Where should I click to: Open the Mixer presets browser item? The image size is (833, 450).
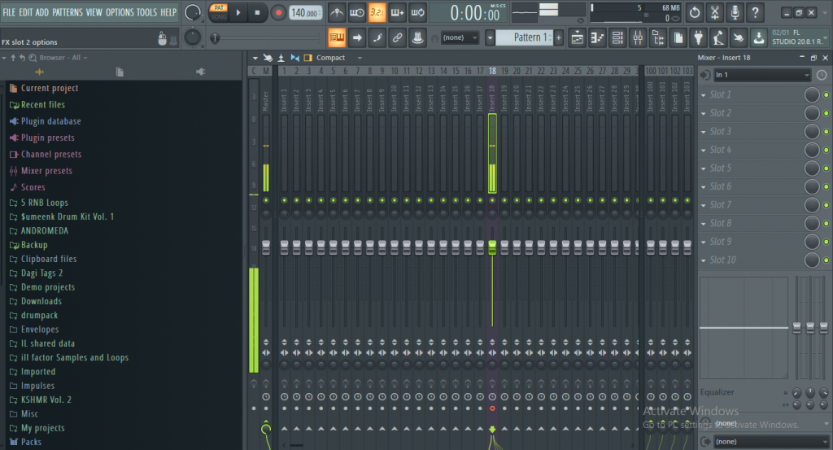[x=46, y=171]
